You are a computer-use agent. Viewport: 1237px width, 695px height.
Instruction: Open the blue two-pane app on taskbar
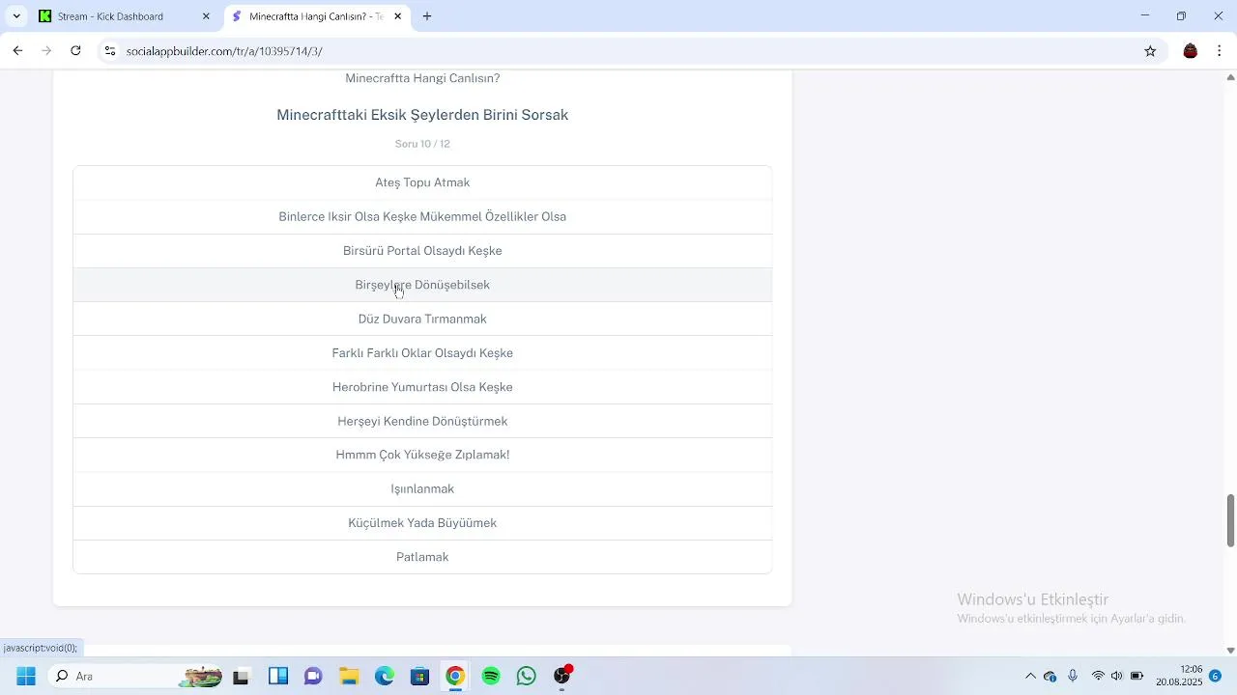[x=278, y=676]
